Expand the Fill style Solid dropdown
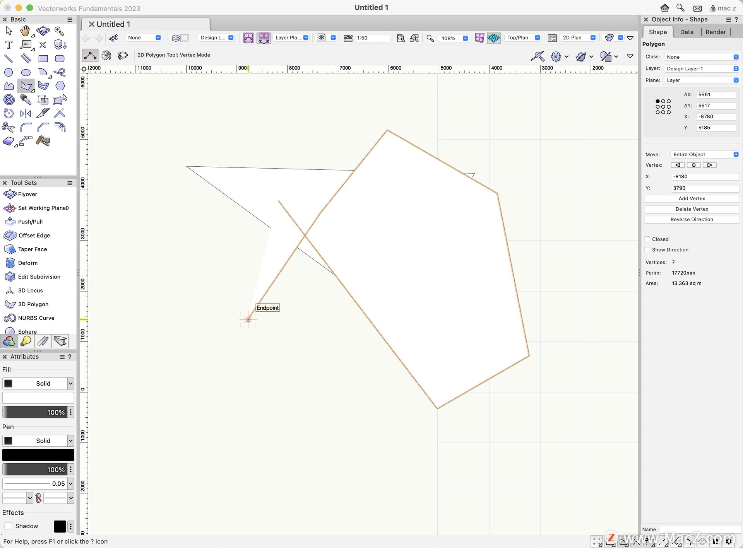The width and height of the screenshot is (743, 548). [x=70, y=383]
